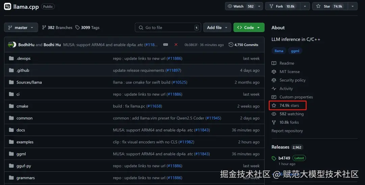Click the Custom properties icon
This screenshot has height=185, width=365.
(274, 97)
